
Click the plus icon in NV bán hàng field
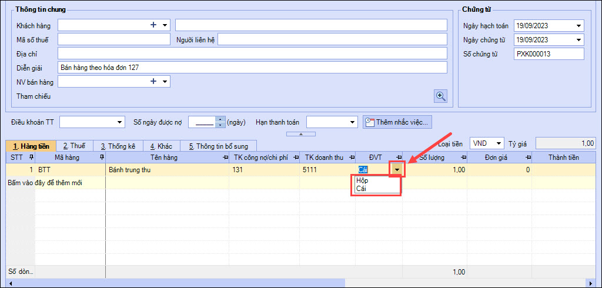(x=154, y=82)
